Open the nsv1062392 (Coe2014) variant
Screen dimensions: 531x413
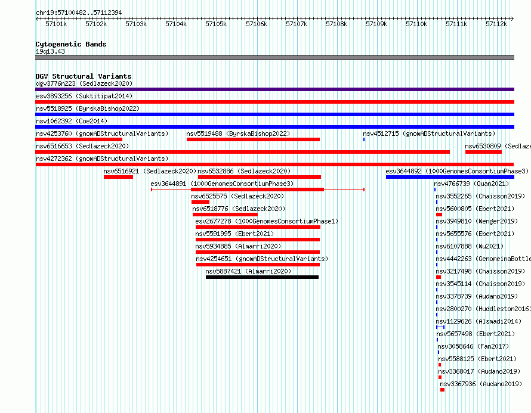(x=72, y=121)
